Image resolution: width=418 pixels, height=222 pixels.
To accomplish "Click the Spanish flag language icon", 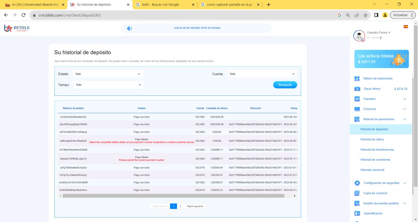I will point(406,27).
